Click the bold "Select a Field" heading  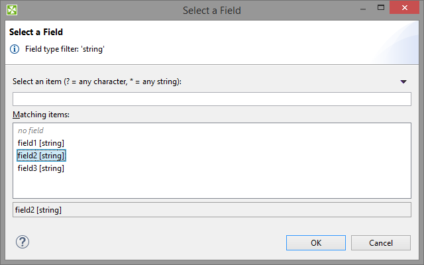pos(36,32)
